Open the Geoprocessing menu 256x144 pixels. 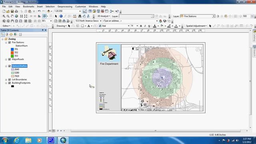point(65,6)
